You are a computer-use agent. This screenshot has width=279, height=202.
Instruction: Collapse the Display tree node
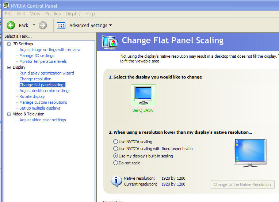[x=9, y=67]
